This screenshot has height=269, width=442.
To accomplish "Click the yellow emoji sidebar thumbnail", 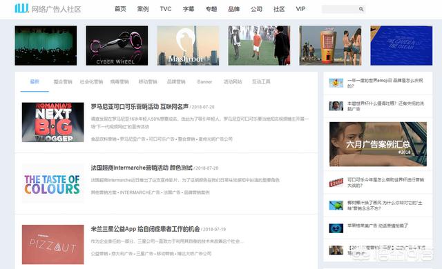I will pyautogui.click(x=336, y=83).
